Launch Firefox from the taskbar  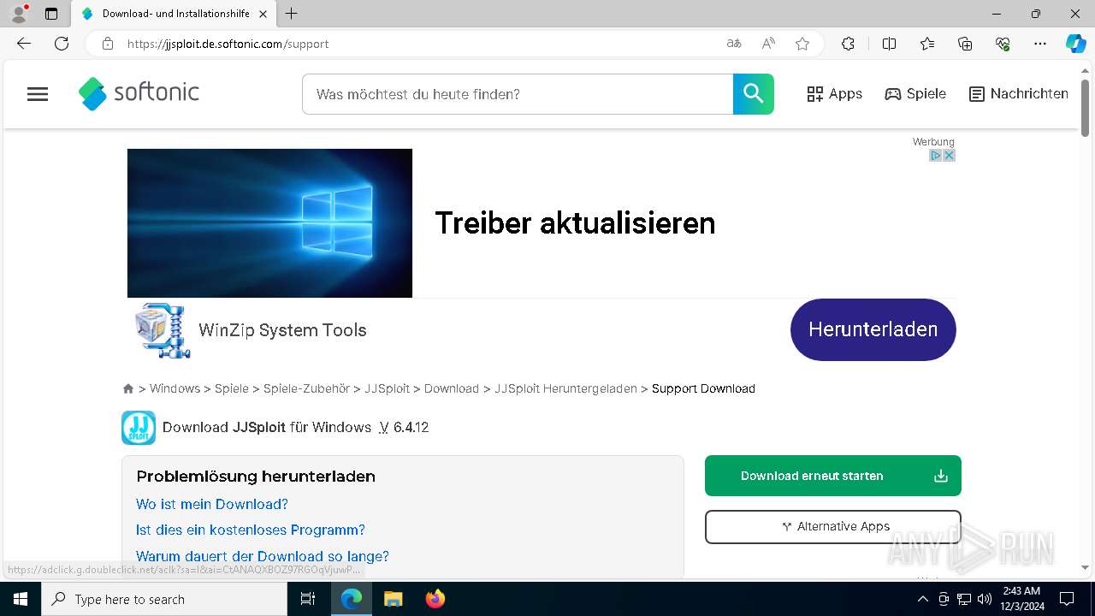tap(435, 599)
